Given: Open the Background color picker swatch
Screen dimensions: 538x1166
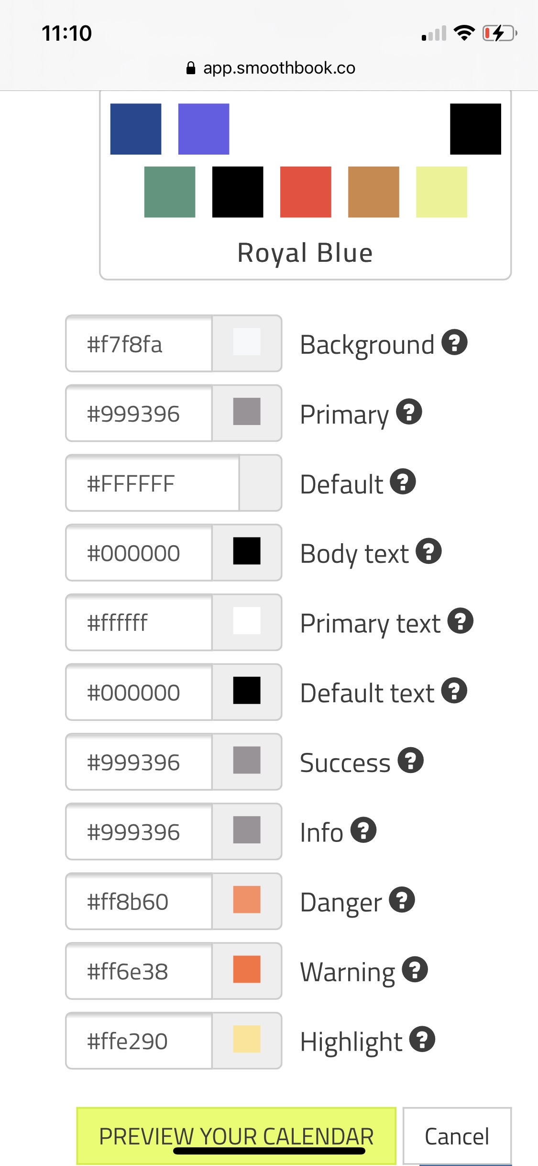Looking at the screenshot, I should pos(247,342).
